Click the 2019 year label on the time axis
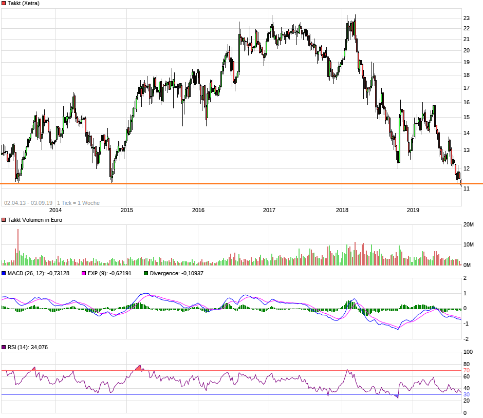Viewport: 483px width, 418px height. [414, 211]
